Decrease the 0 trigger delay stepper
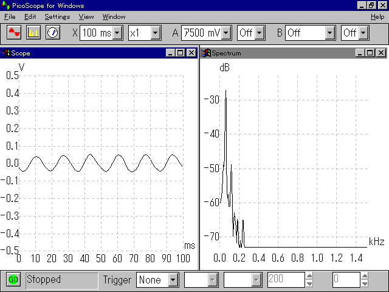Image resolution: width=389 pixels, height=292 pixels. point(365,283)
